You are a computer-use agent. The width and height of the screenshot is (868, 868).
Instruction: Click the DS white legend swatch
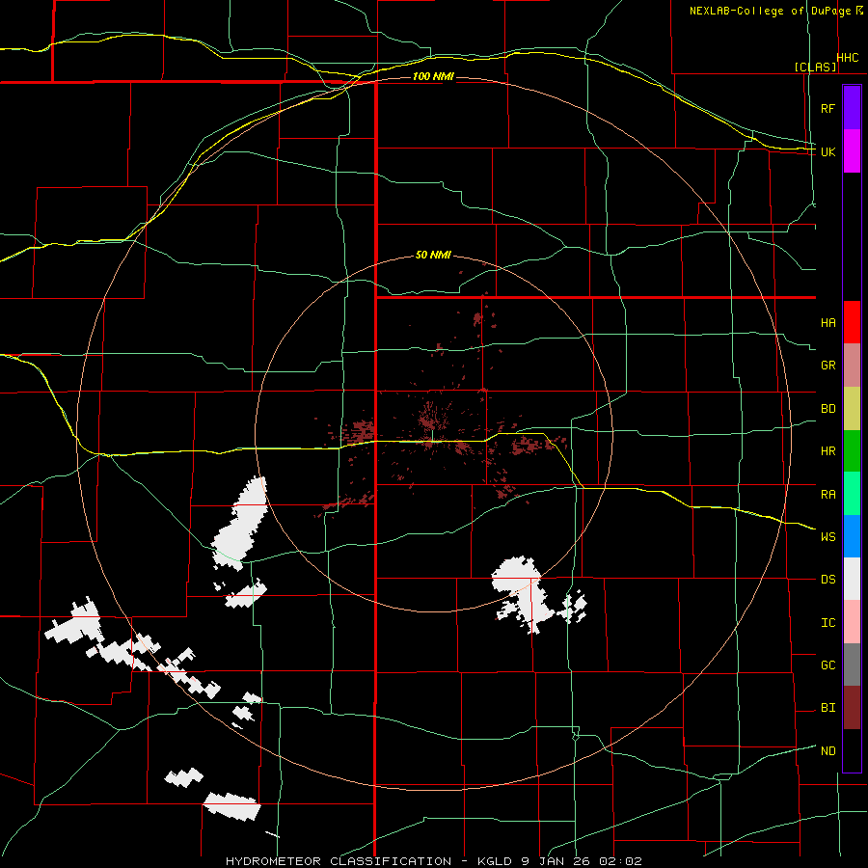(x=852, y=579)
